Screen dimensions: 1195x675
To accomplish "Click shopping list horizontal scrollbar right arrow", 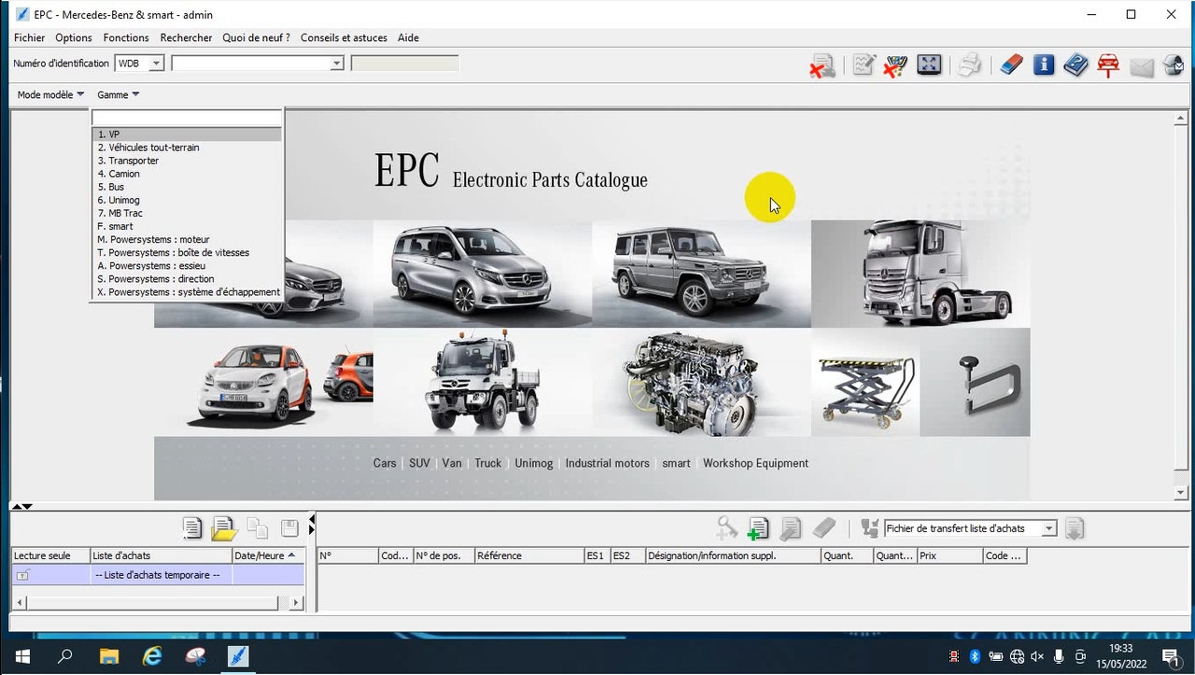I will point(297,603).
